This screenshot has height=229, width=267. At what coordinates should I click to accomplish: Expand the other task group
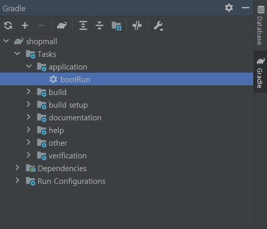pyautogui.click(x=28, y=142)
